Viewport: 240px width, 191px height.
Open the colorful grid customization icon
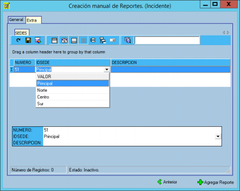coord(38,40)
